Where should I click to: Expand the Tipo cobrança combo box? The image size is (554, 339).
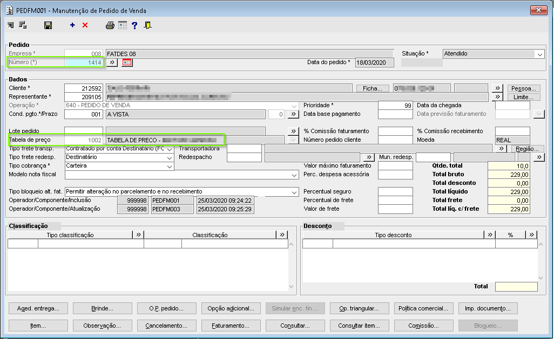tap(170, 166)
